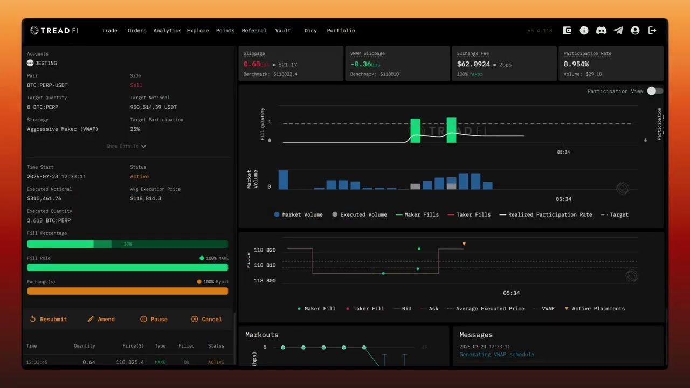Click the 8.954% participation rate value
Viewport: 690px width, 388px height.
tap(576, 64)
